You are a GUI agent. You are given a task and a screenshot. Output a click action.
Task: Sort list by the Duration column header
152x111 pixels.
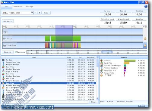pos(90,57)
